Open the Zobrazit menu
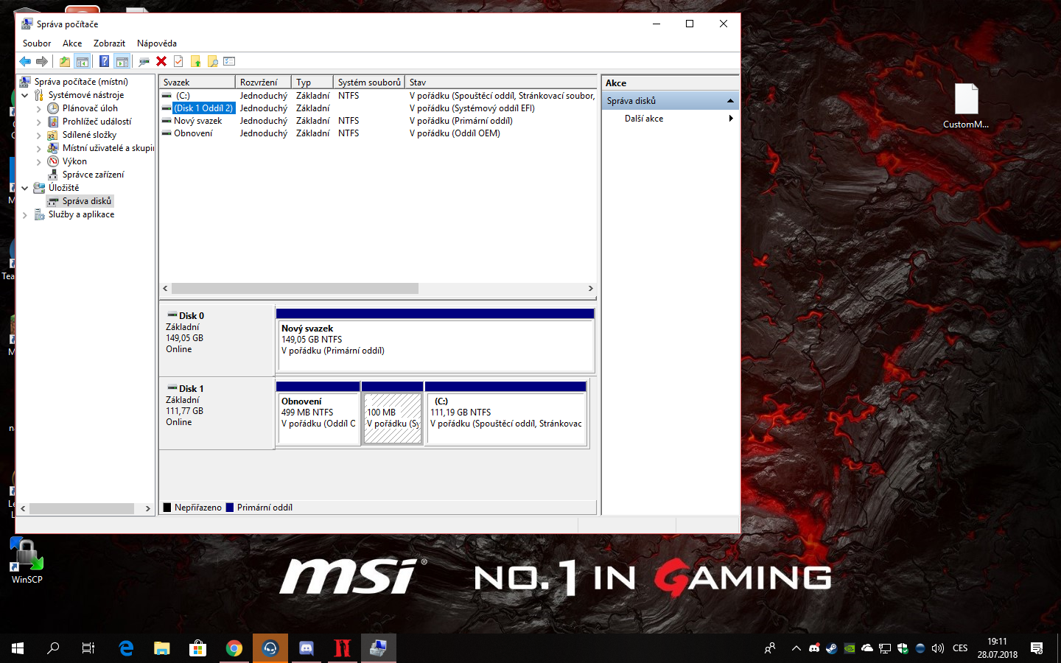 pos(109,43)
